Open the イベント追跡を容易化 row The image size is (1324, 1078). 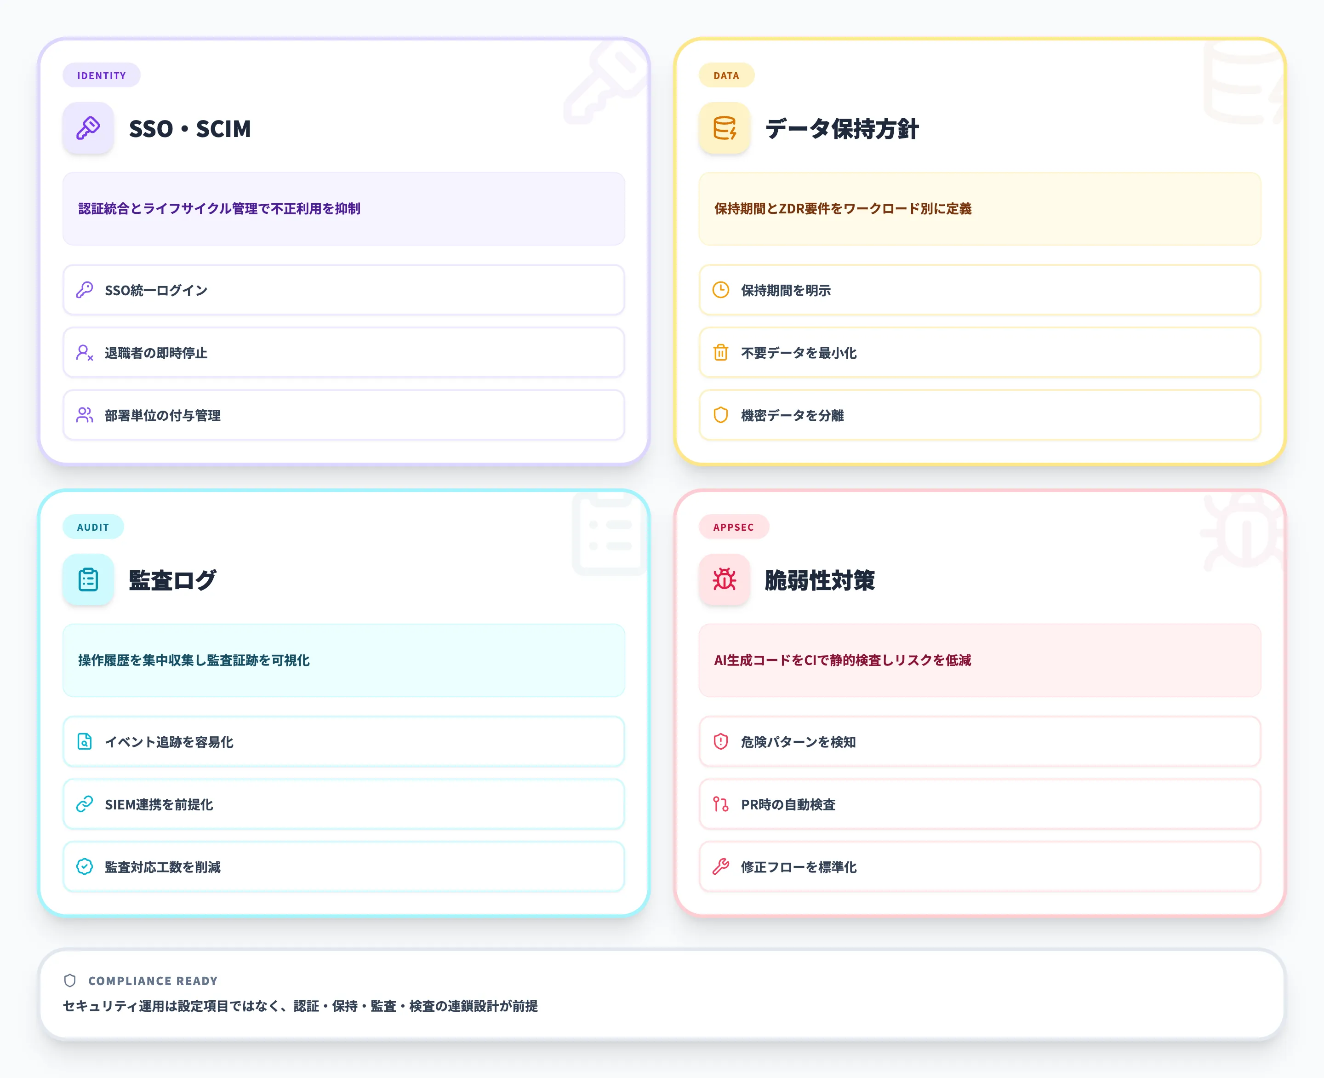(343, 741)
